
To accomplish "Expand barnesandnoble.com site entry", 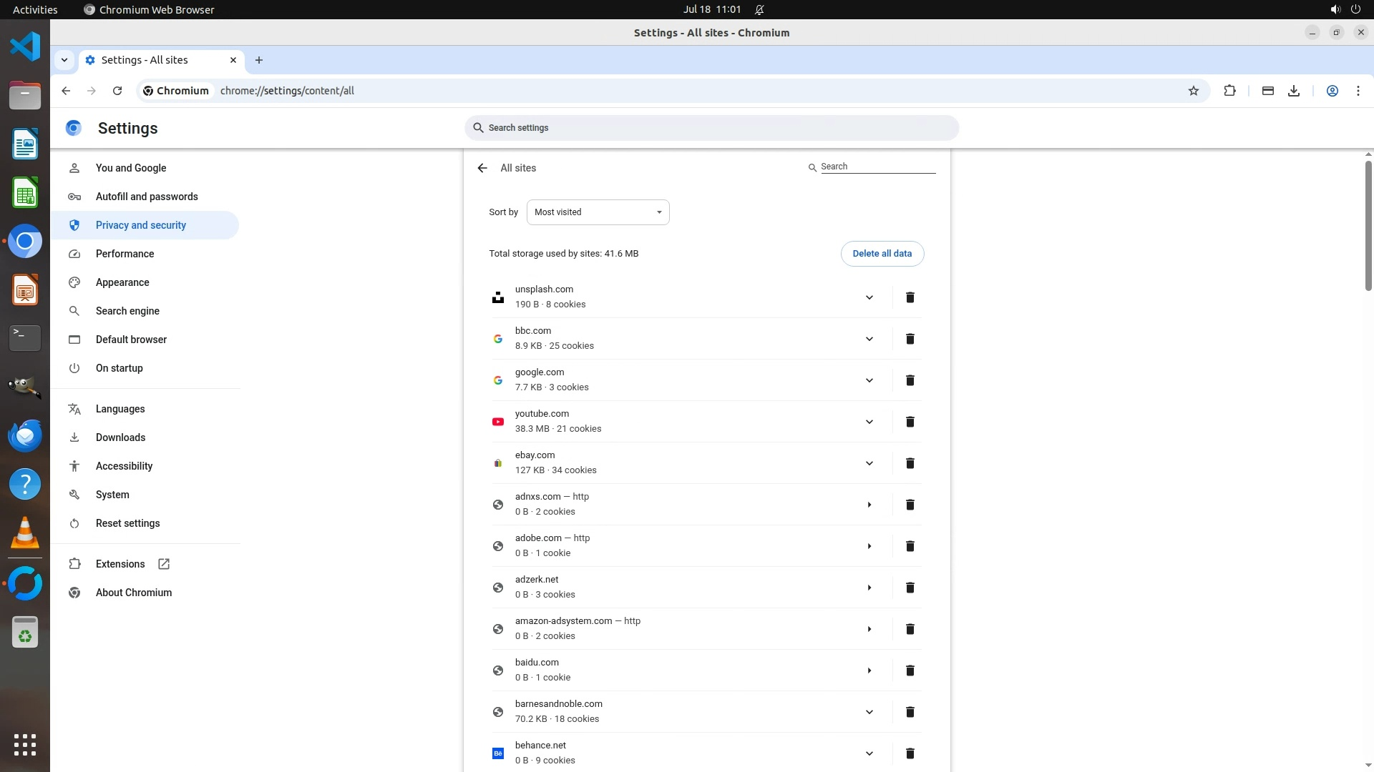I will pos(869,712).
